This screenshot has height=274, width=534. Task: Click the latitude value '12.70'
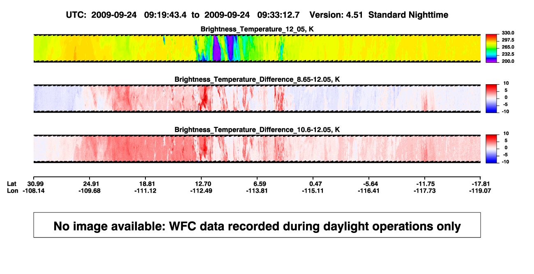point(204,184)
